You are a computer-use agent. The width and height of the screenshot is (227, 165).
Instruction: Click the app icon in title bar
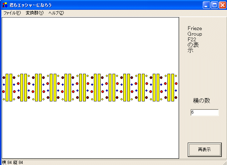pyautogui.click(x=5, y=5)
